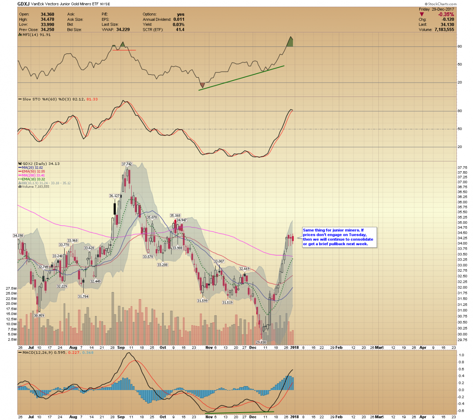Click the Volume bars legend icon

(x=20, y=187)
